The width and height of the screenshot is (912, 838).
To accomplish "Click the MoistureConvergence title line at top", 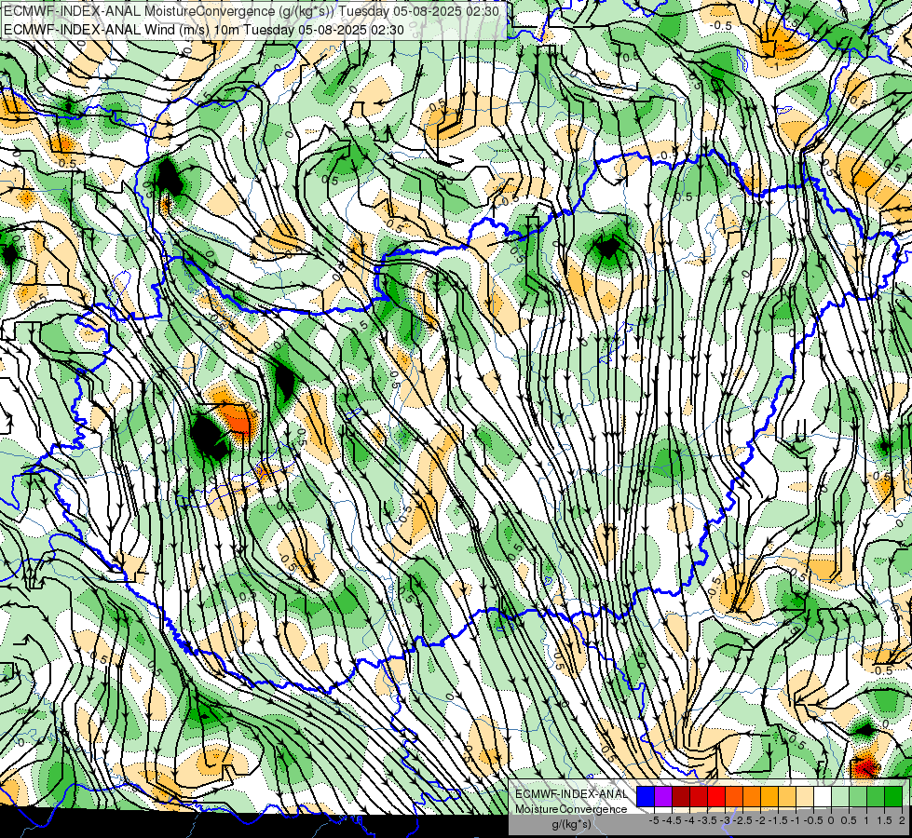I will pyautogui.click(x=252, y=11).
